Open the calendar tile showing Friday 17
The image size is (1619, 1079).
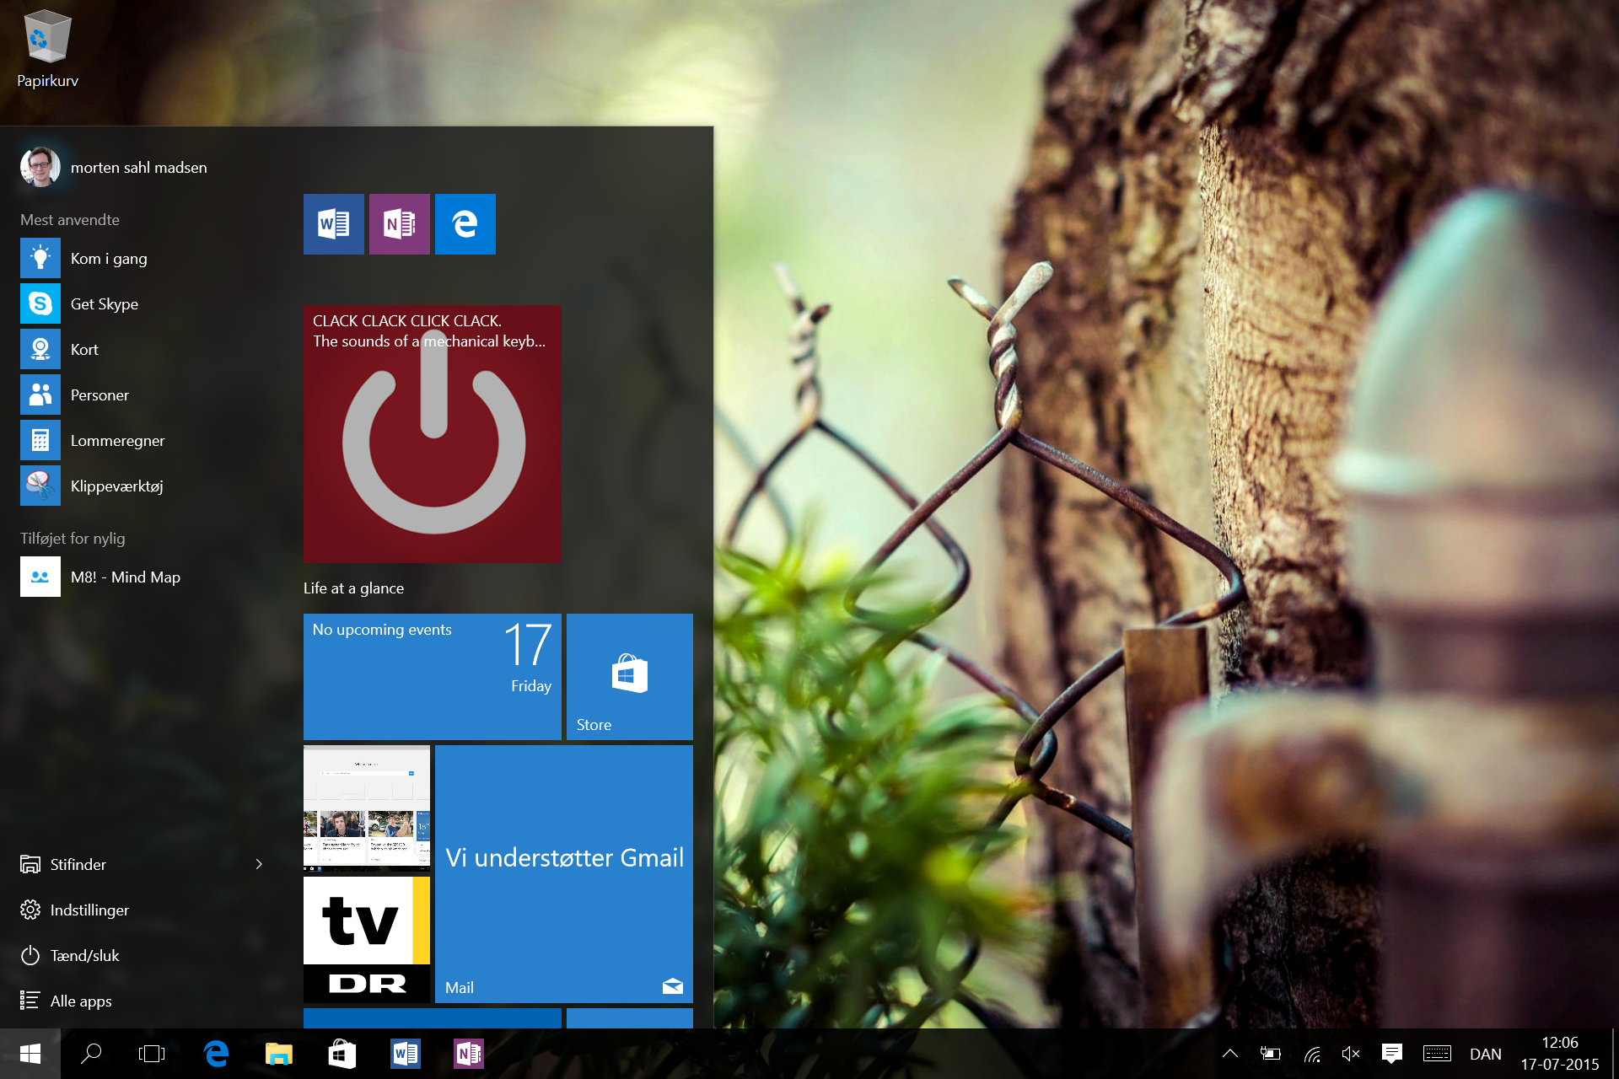(432, 677)
